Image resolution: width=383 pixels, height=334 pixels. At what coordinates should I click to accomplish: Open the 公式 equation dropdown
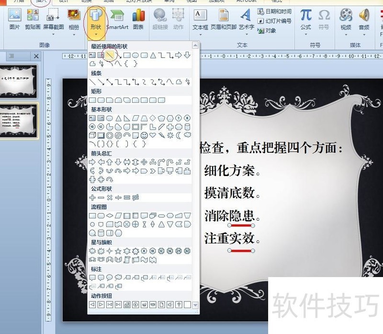[x=306, y=22]
